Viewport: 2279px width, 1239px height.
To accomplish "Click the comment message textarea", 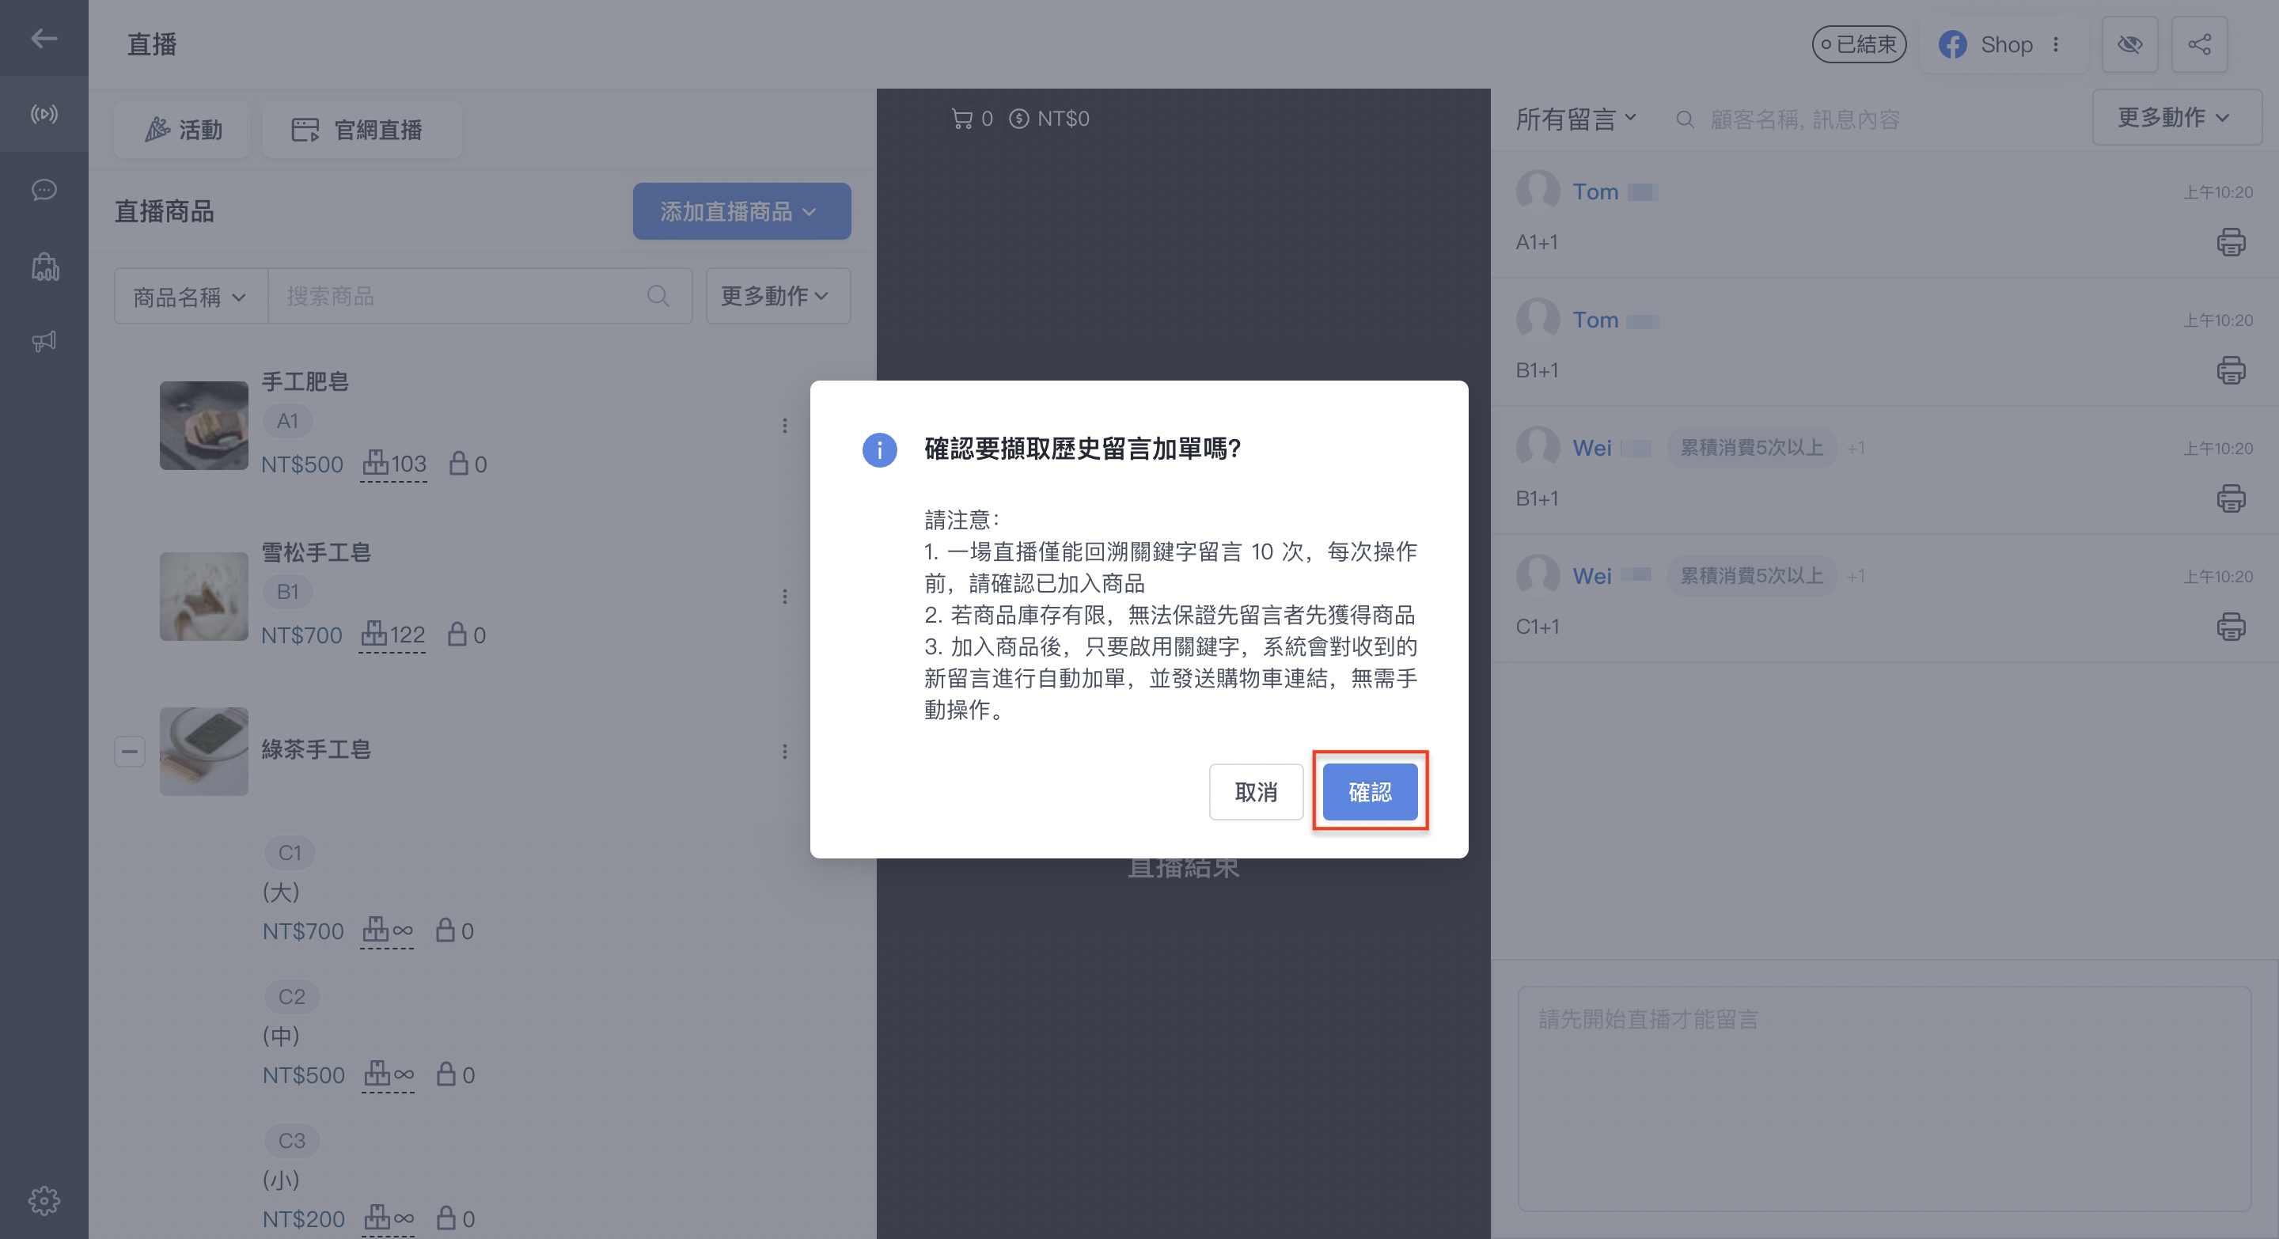I will (x=1883, y=1098).
